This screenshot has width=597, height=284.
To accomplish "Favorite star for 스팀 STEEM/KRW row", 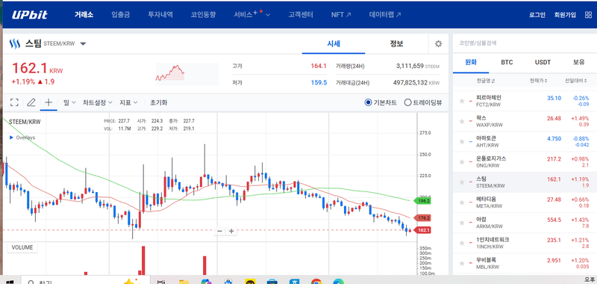I will pyautogui.click(x=462, y=182).
